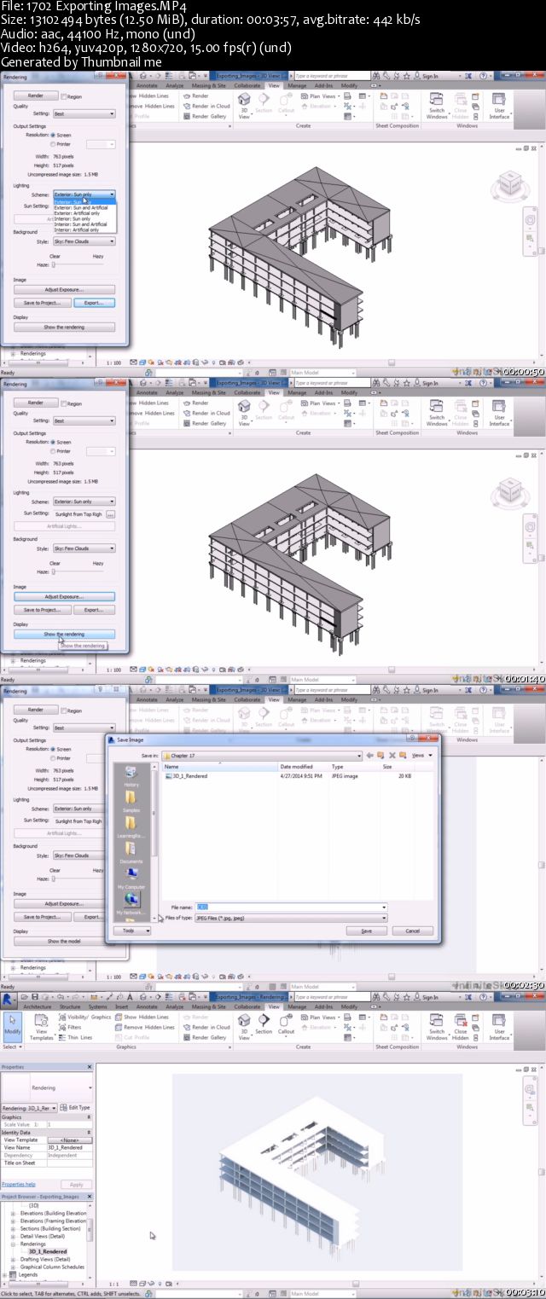Viewport: 546px width, 1299px height.
Task: Select the Callout tool in the 00:03:10 frame
Action: pos(286,1024)
